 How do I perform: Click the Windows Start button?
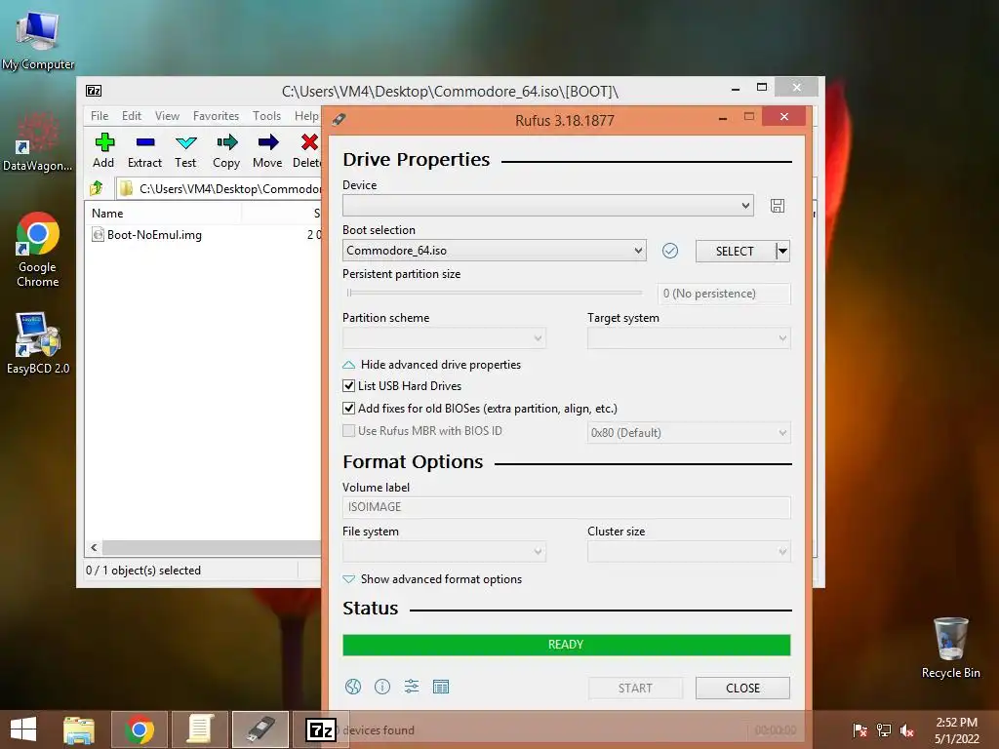click(x=23, y=729)
